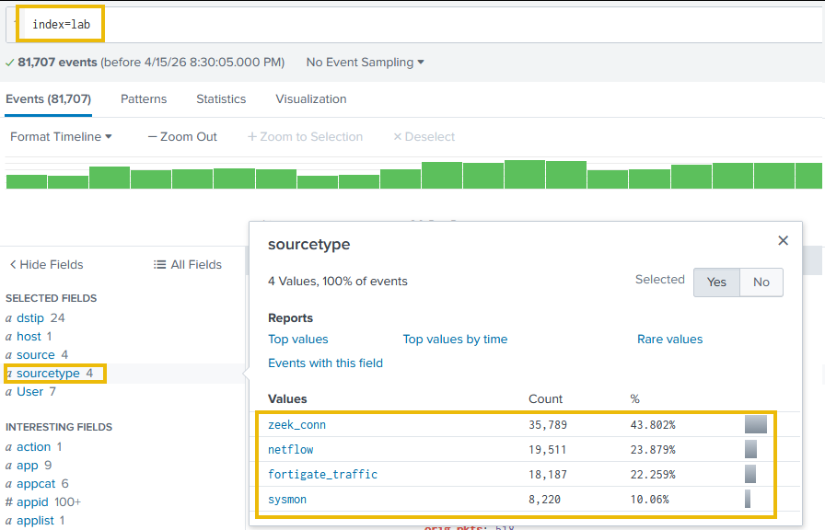Filter by the netflow sourcetype value
The image size is (825, 530).
pos(290,450)
